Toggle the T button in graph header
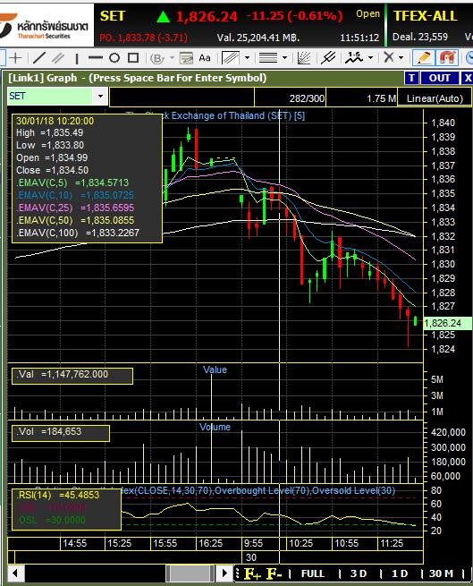The height and width of the screenshot is (586, 473). pos(411,78)
